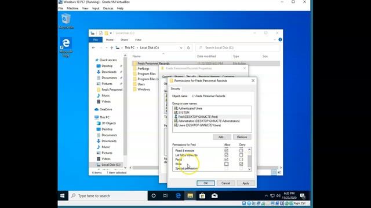Click the Windows folder icon in file list

click(135, 90)
